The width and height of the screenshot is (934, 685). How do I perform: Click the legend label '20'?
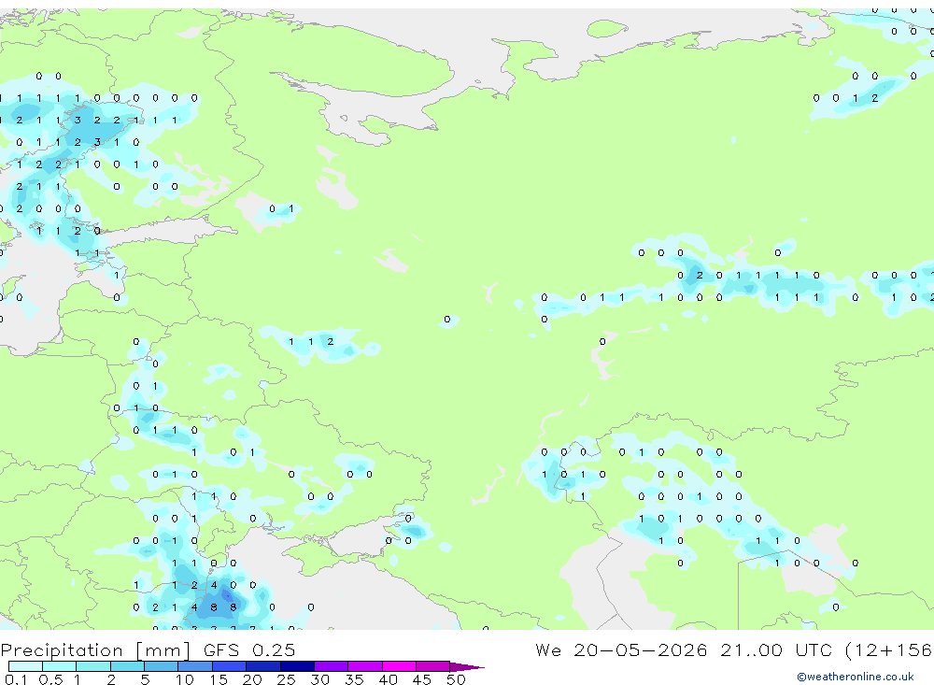tap(252, 679)
